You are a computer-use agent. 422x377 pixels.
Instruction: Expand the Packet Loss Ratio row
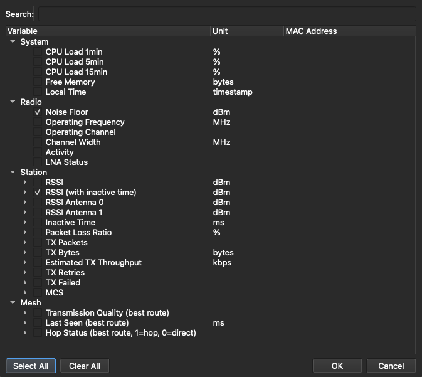tap(25, 233)
